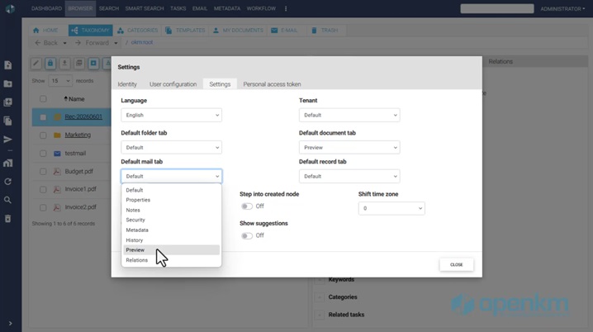Open the Tenant dropdown
Screen dimensions: 593x332
click(349, 115)
